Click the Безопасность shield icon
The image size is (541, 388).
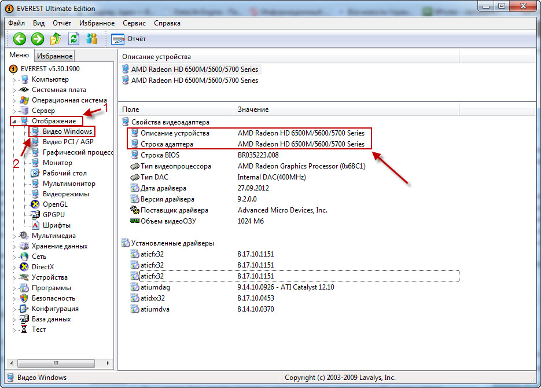pos(24,298)
